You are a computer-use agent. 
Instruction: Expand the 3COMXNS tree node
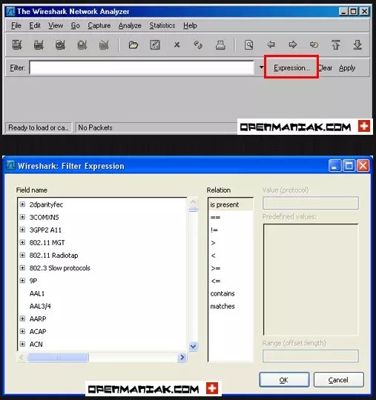coord(22,217)
